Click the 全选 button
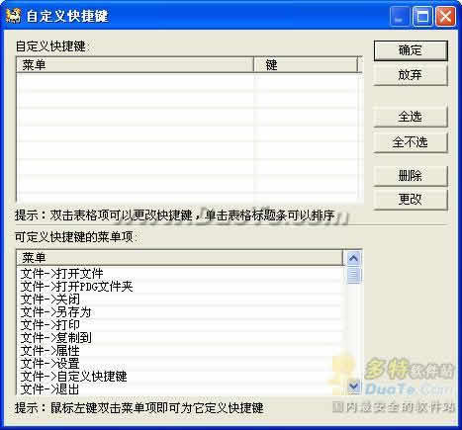The image size is (462, 430). 411,117
